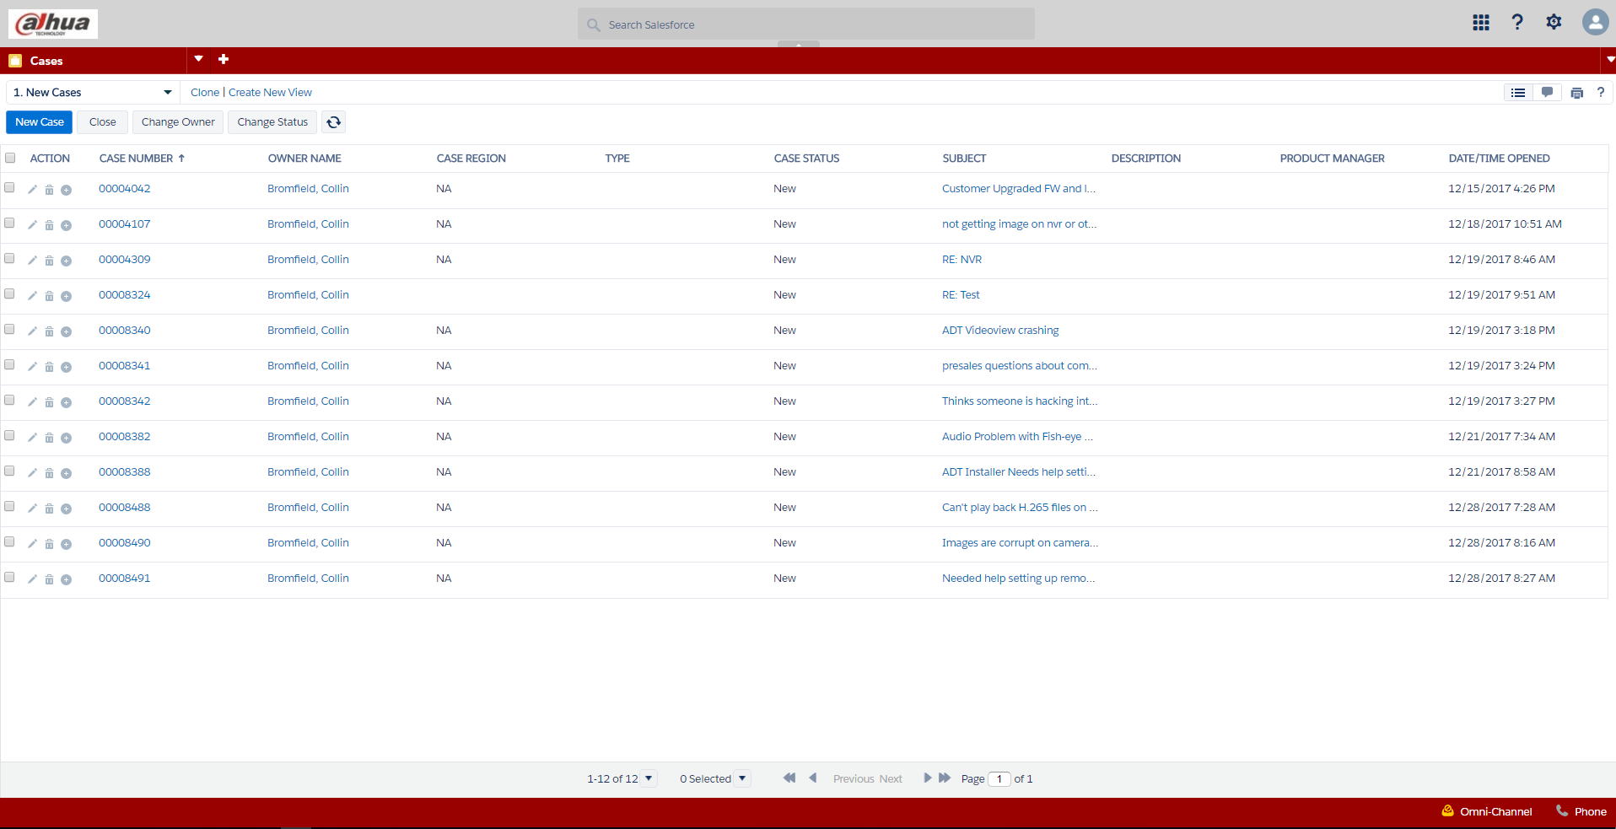
Task: Click the plus icon for case 00008491
Action: 66,579
